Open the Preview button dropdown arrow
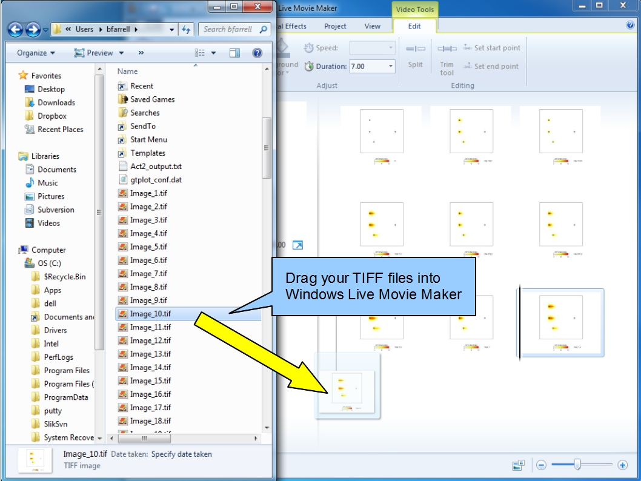The height and width of the screenshot is (481, 641). (121, 53)
